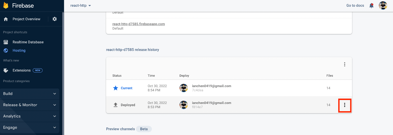Screen dimensions: 393x135
Task: Click the Project shortcuts label
Action: [x=15, y=32]
